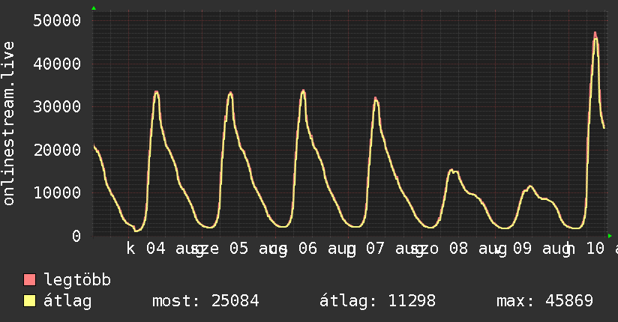Click the '09' date label on x-axis
Screen dimensions: 618x322
522,249
